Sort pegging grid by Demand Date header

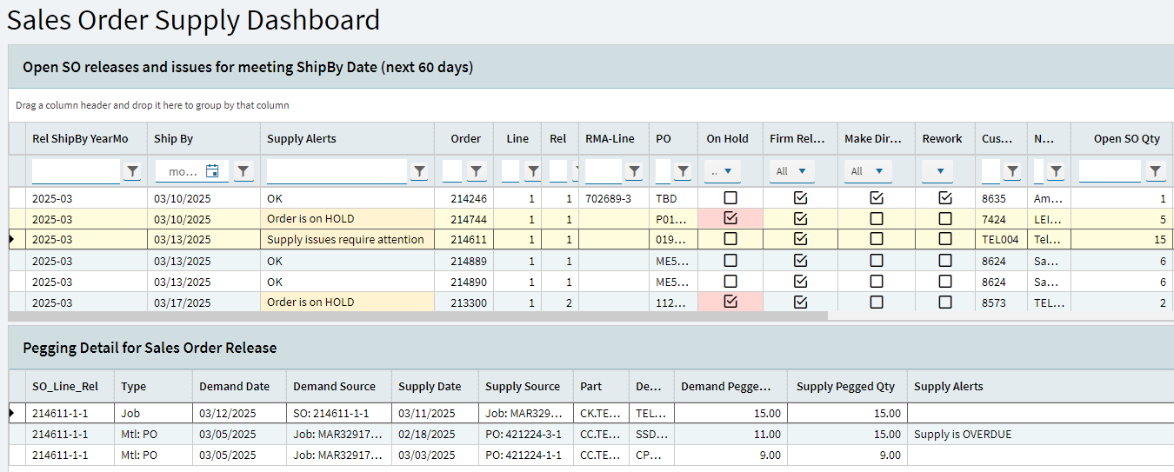[235, 386]
